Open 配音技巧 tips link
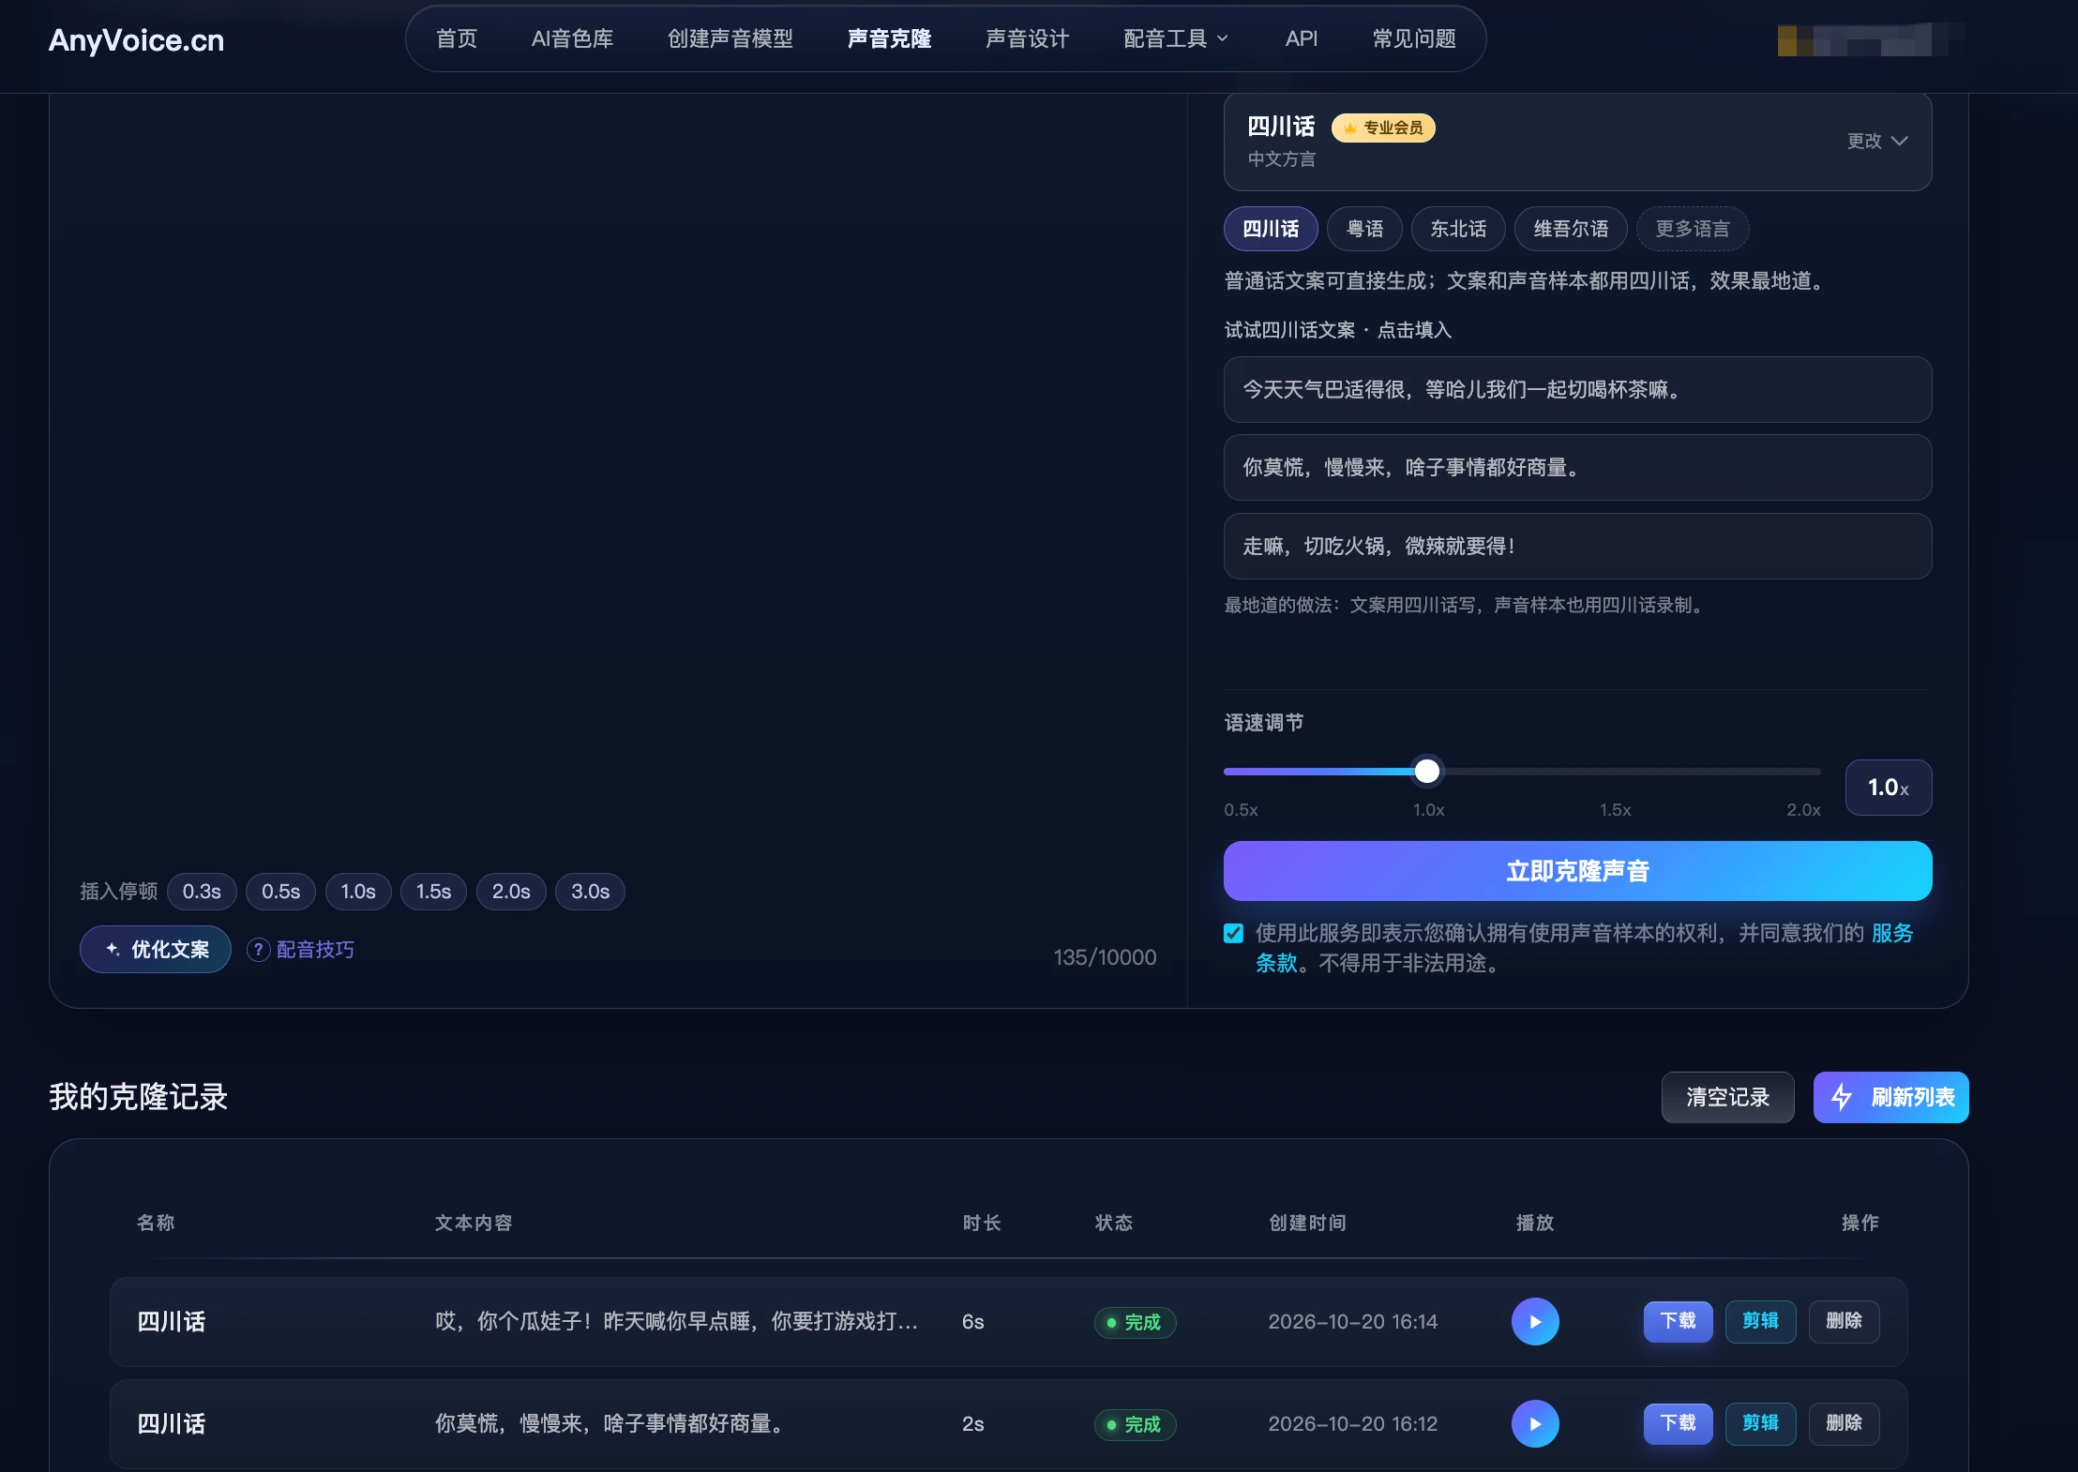Viewport: 2078px width, 1472px height. point(315,950)
